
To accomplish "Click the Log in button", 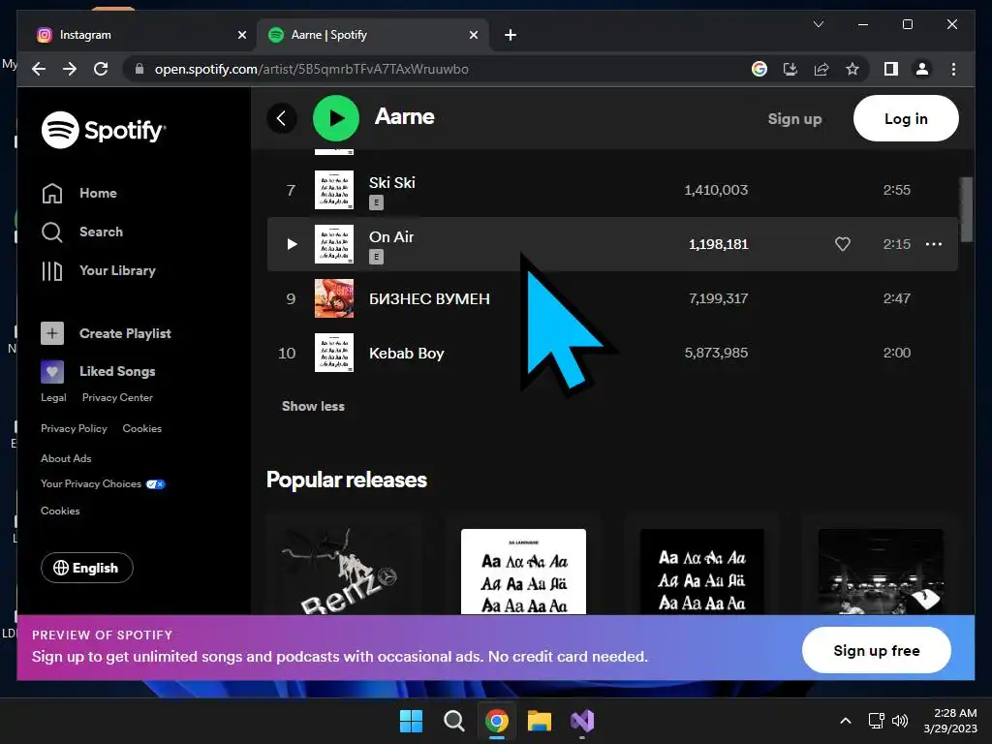I will (906, 118).
